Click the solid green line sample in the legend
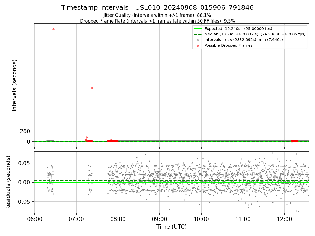This screenshot has width=315, height=236. 198,29
